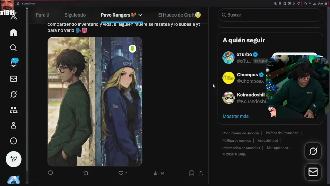This screenshot has width=330, height=186.
Task: Open Chompos profile avatar
Action: tap(228, 78)
